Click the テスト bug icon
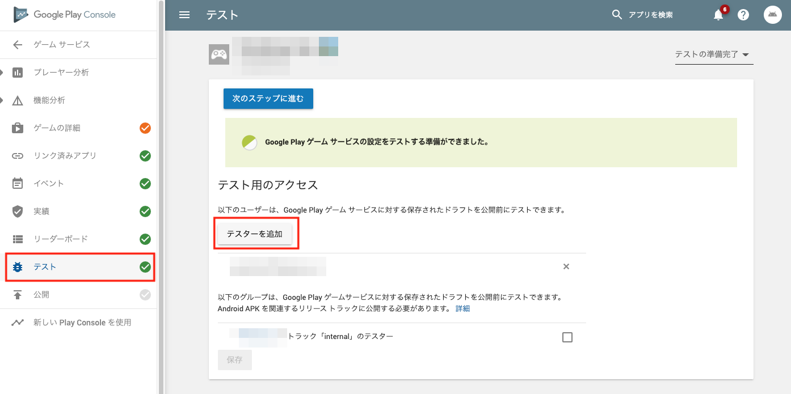 [18, 267]
